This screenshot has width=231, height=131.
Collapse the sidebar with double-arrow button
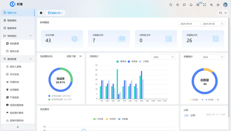click(x=18, y=127)
